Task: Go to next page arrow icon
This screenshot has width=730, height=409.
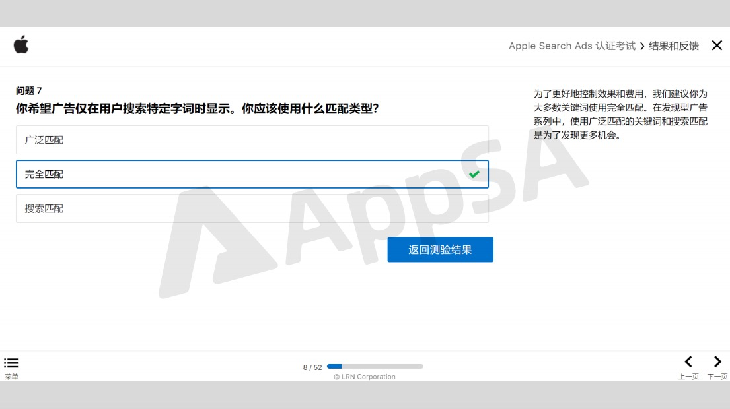Action: tap(717, 362)
